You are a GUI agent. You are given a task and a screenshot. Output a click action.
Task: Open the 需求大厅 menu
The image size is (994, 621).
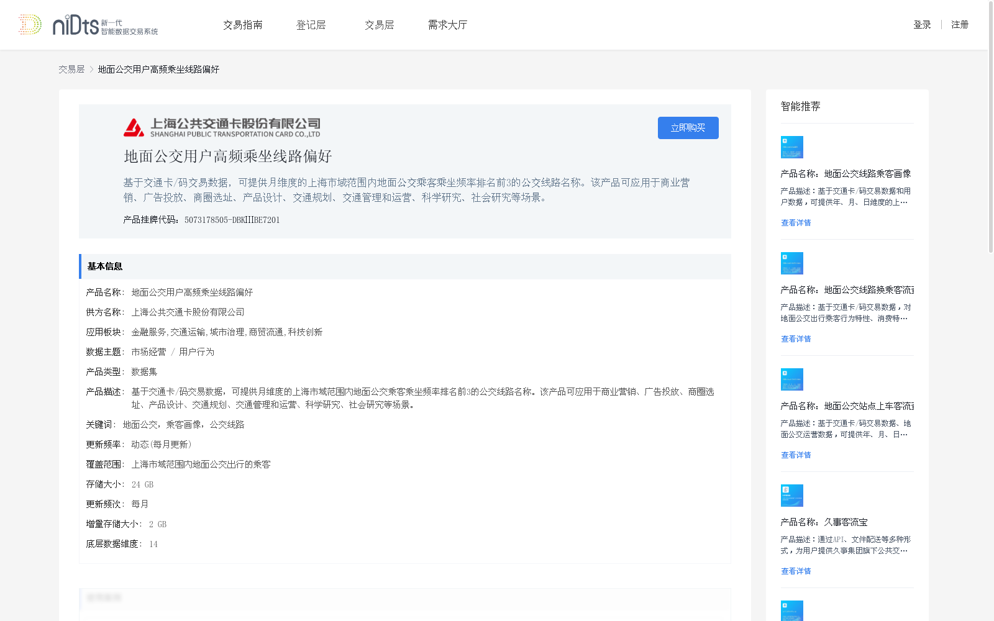pyautogui.click(x=447, y=25)
